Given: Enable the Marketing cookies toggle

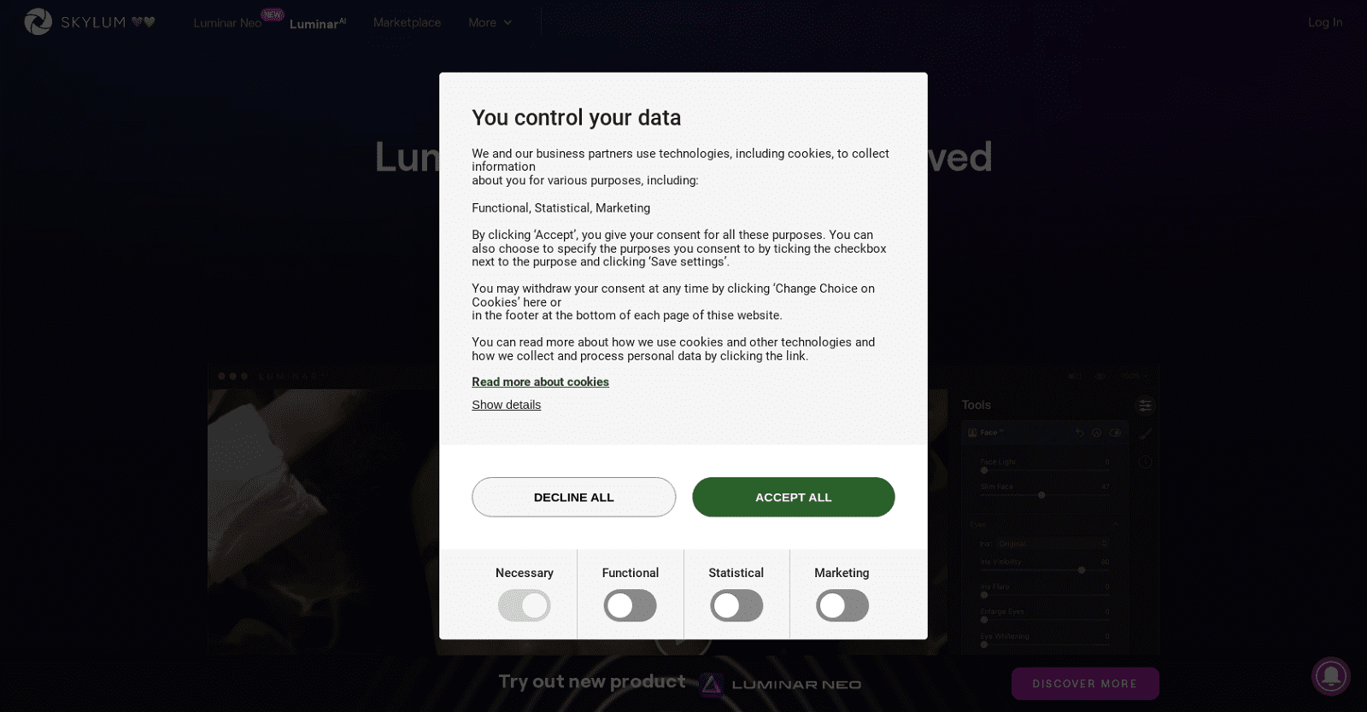Looking at the screenshot, I should (x=842, y=605).
